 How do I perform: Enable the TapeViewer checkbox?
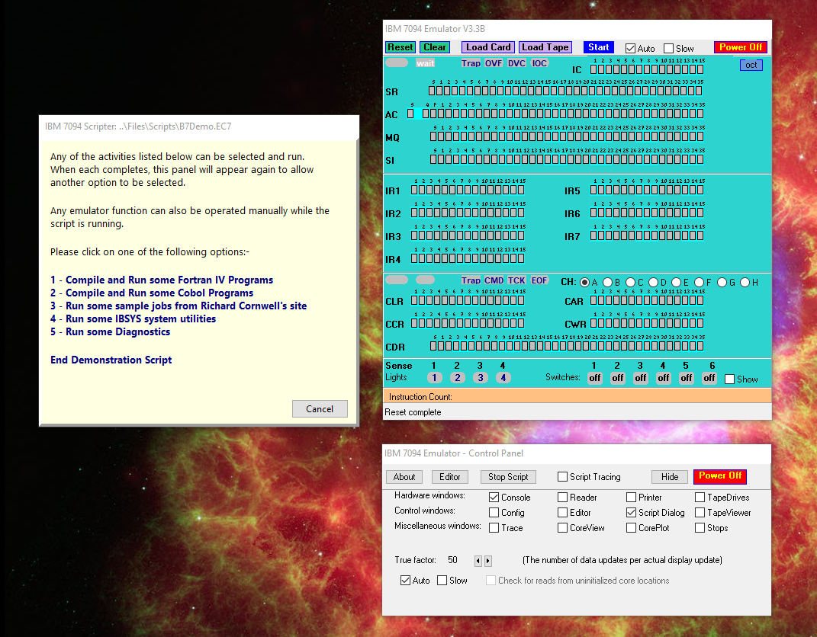click(x=700, y=513)
